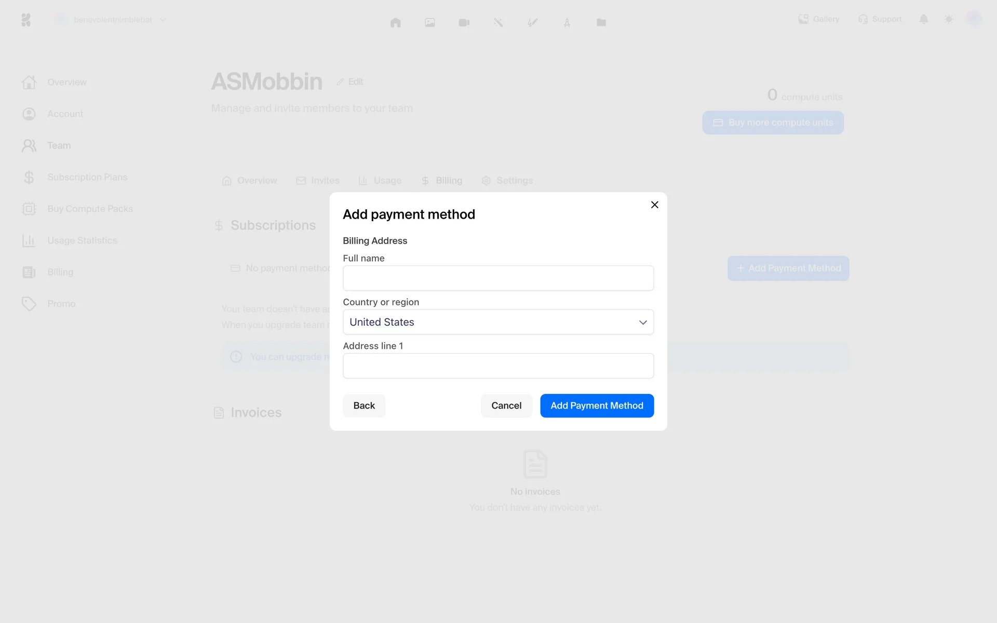
Task: Click the home icon in top navigation
Action: [x=395, y=22]
